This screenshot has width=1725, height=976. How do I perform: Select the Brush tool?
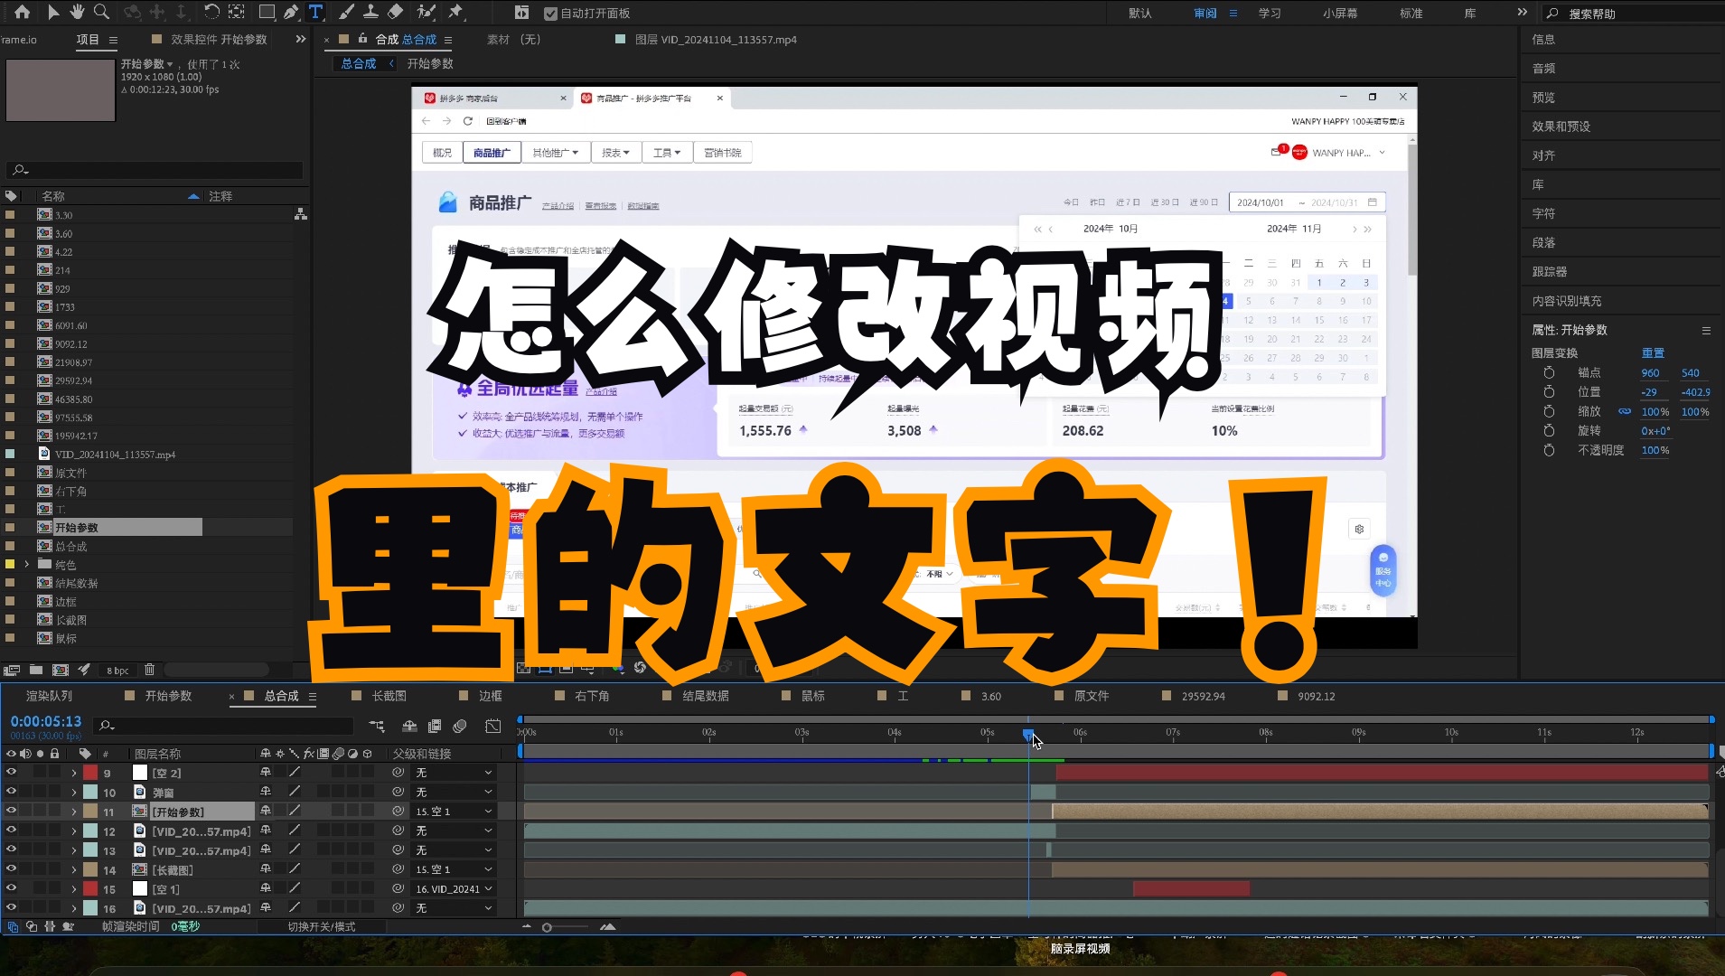pos(347,13)
